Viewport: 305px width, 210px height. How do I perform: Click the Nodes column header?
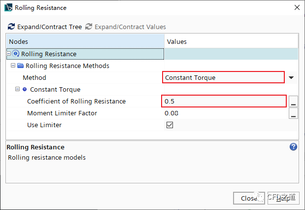[85, 41]
